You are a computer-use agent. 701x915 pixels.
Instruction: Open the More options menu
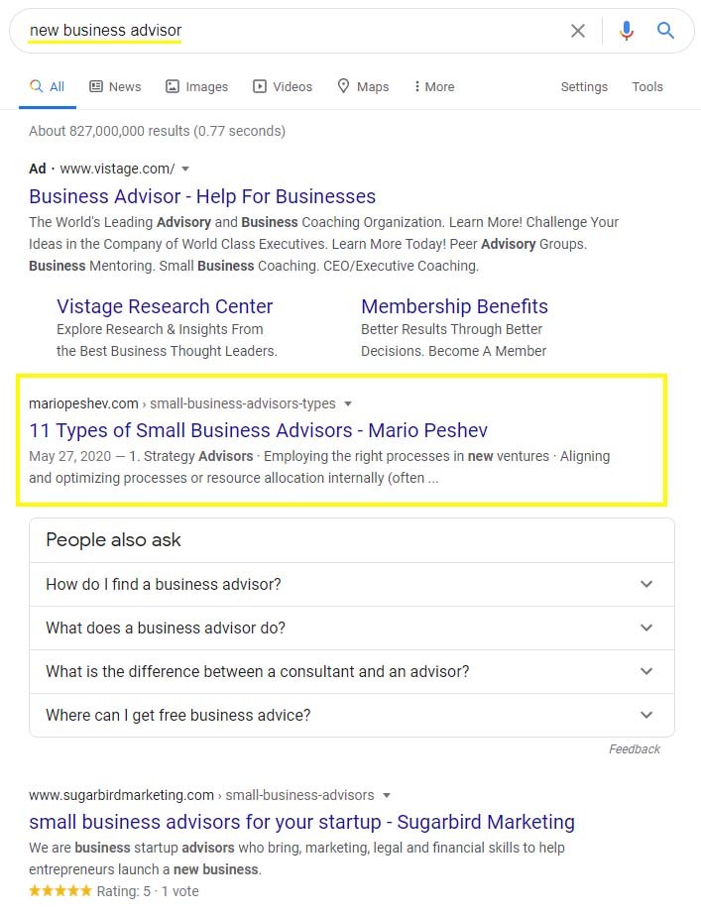tap(434, 86)
